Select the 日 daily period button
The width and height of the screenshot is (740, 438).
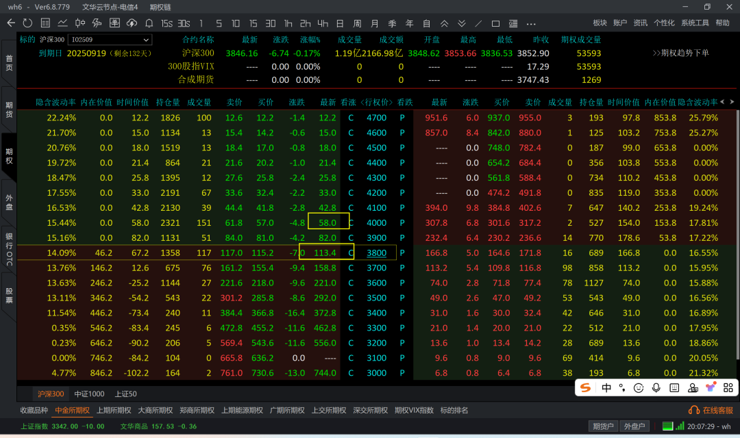[340, 23]
